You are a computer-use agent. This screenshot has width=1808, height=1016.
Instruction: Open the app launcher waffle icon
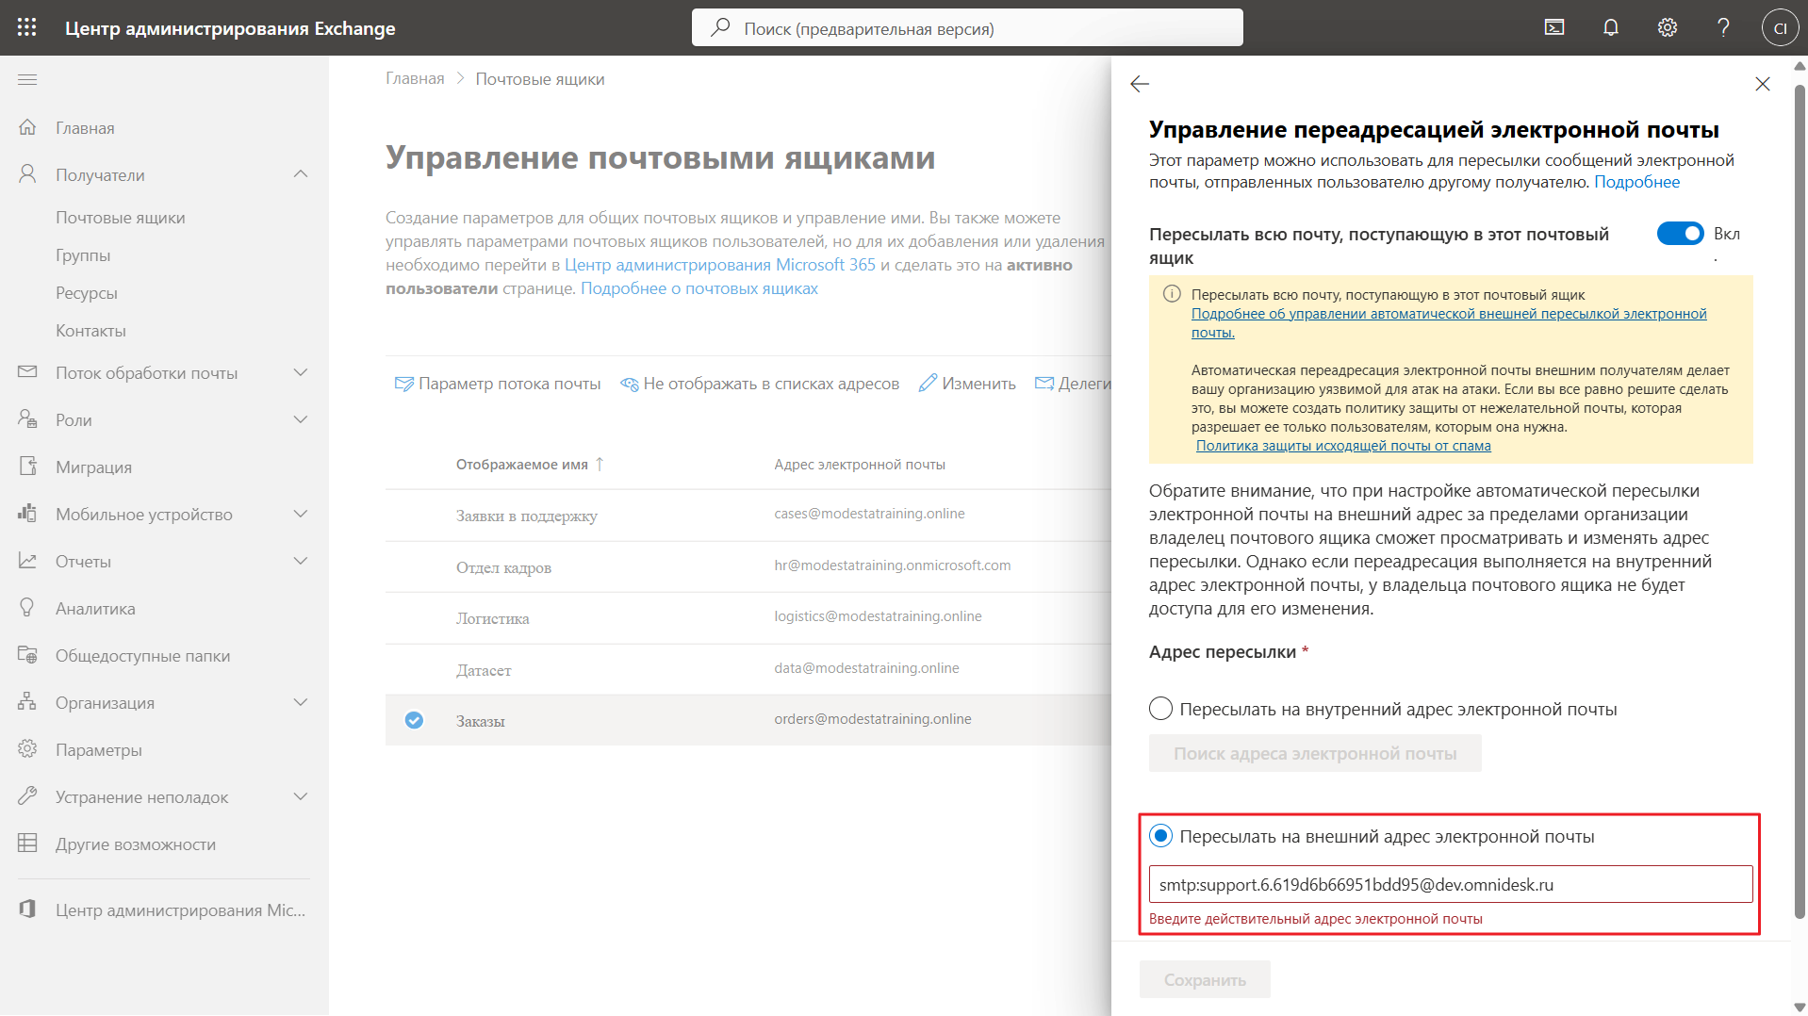27,27
